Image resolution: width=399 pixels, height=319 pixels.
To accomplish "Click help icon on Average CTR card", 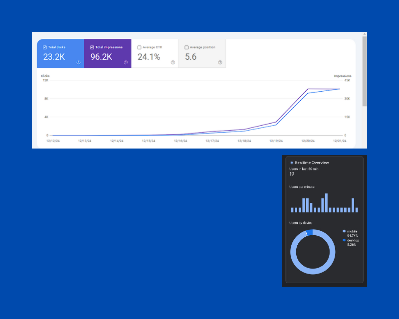I will [173, 62].
